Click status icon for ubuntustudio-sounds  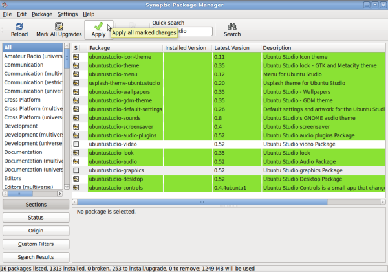click(76, 118)
